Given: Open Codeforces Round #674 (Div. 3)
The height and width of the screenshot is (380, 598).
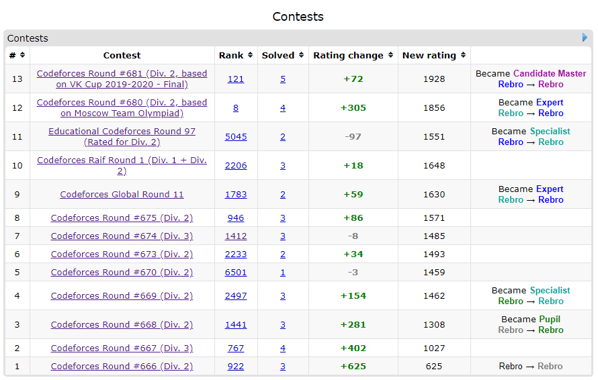Looking at the screenshot, I should tap(122, 236).
